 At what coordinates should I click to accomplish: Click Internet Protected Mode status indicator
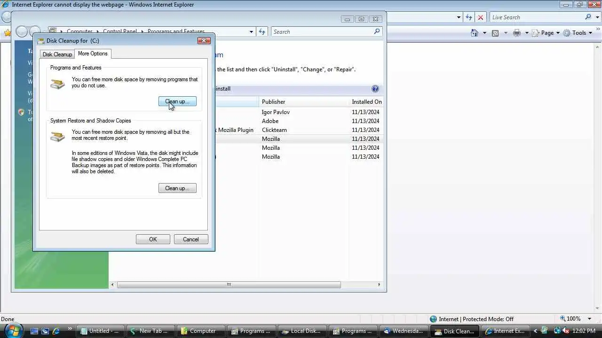coord(472,319)
